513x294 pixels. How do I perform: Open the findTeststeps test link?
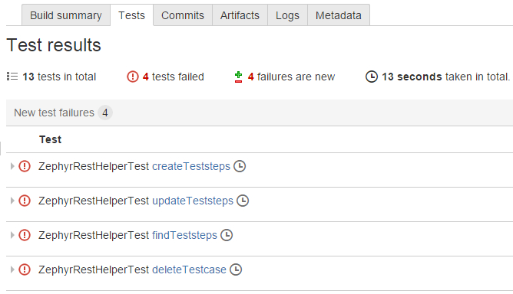(x=184, y=235)
